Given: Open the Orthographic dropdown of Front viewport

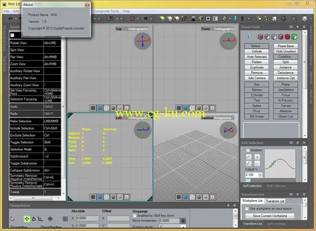Looking at the screenshot, I should click(224, 29).
